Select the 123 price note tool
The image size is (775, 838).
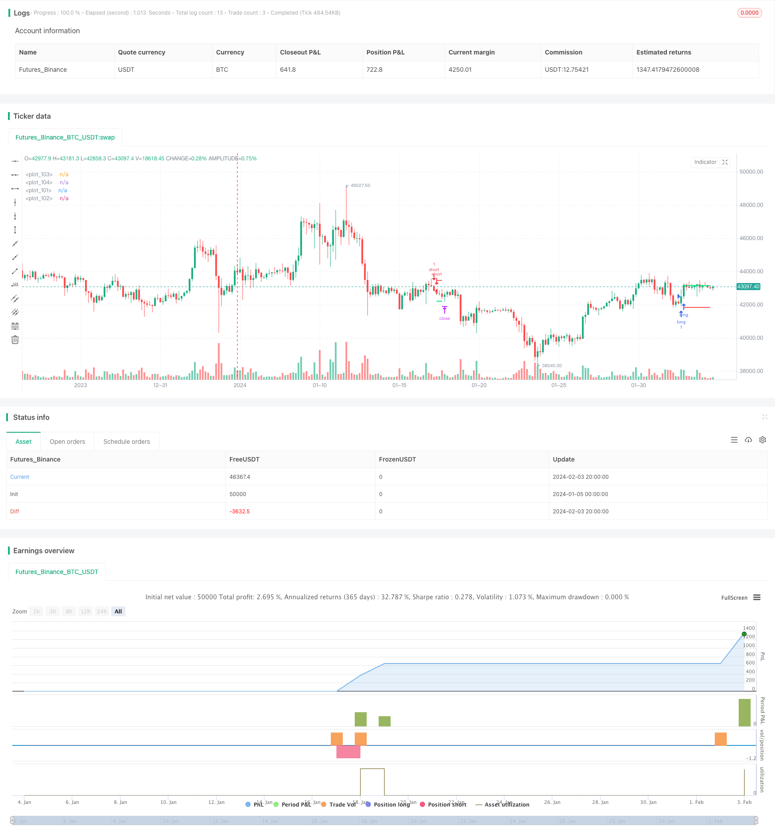[15, 285]
